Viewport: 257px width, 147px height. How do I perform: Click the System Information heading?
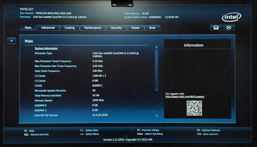click(x=46, y=48)
